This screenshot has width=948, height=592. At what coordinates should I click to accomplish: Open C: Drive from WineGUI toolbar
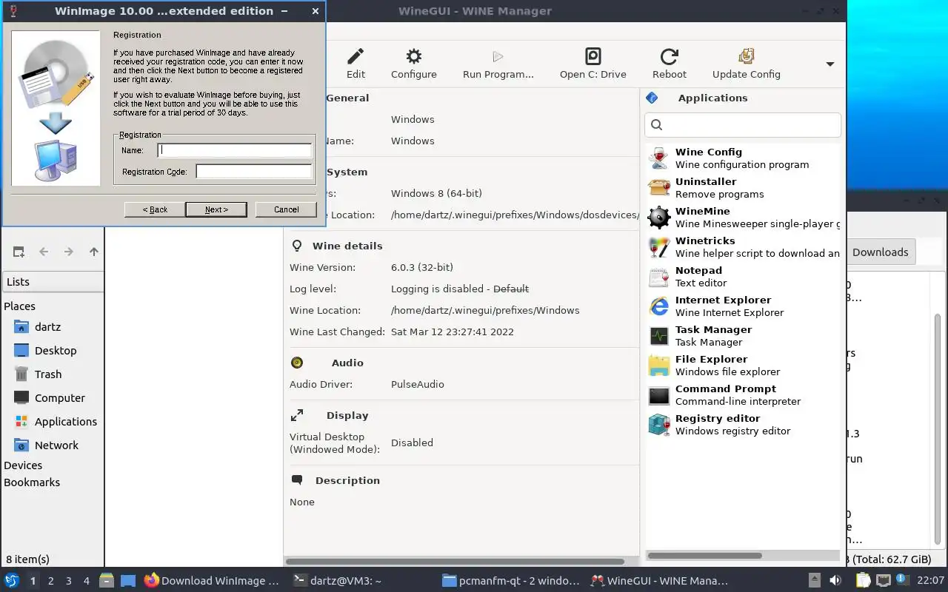coord(592,64)
